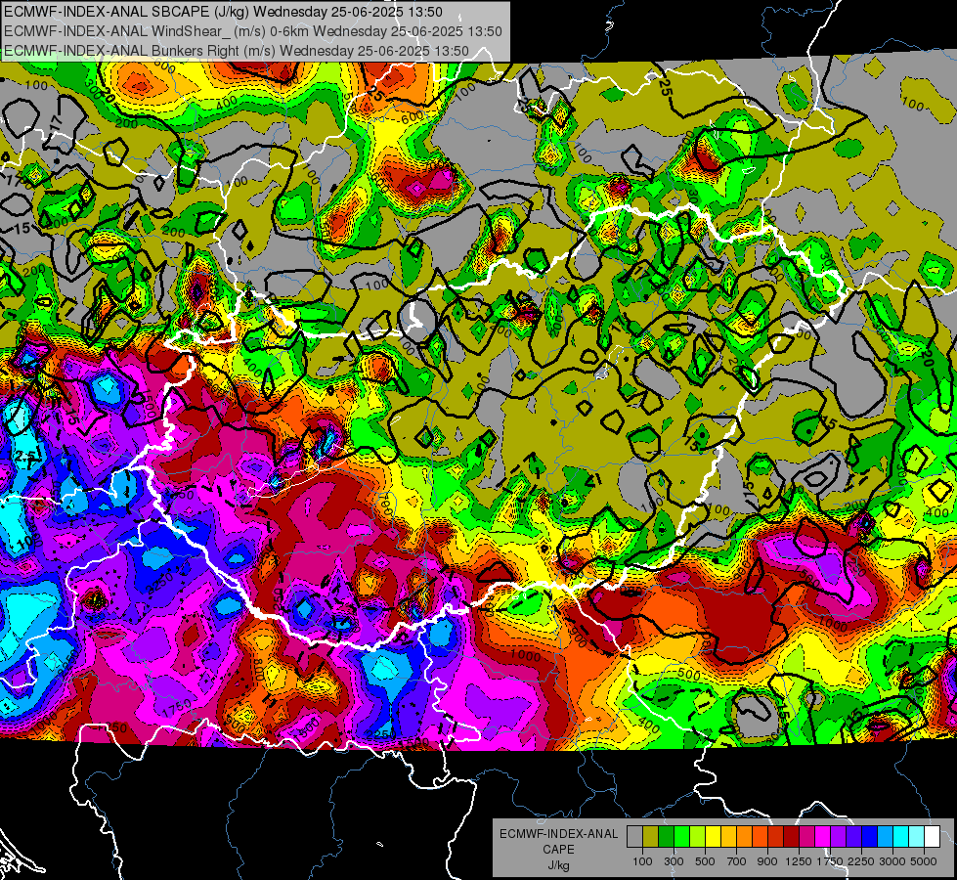Select the olive swatch in CAPE legend
Viewport: 957px width, 880px height.
point(651,837)
